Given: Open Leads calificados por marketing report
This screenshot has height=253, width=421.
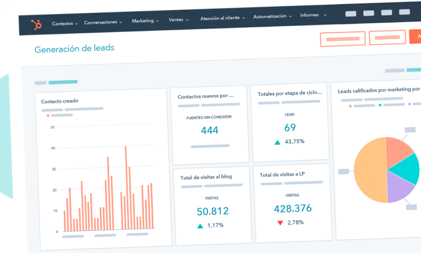Looking at the screenshot, I should coord(379,90).
